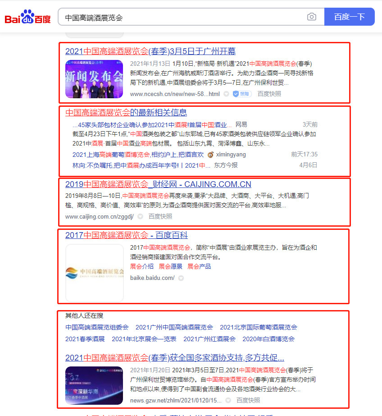Viewport: 382px width, 416px height.
Task: Search related term 2021北京国际葡萄酒展览会
Action: click(259, 327)
